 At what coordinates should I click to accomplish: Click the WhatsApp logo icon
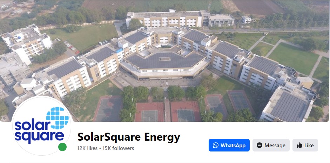[216, 145]
